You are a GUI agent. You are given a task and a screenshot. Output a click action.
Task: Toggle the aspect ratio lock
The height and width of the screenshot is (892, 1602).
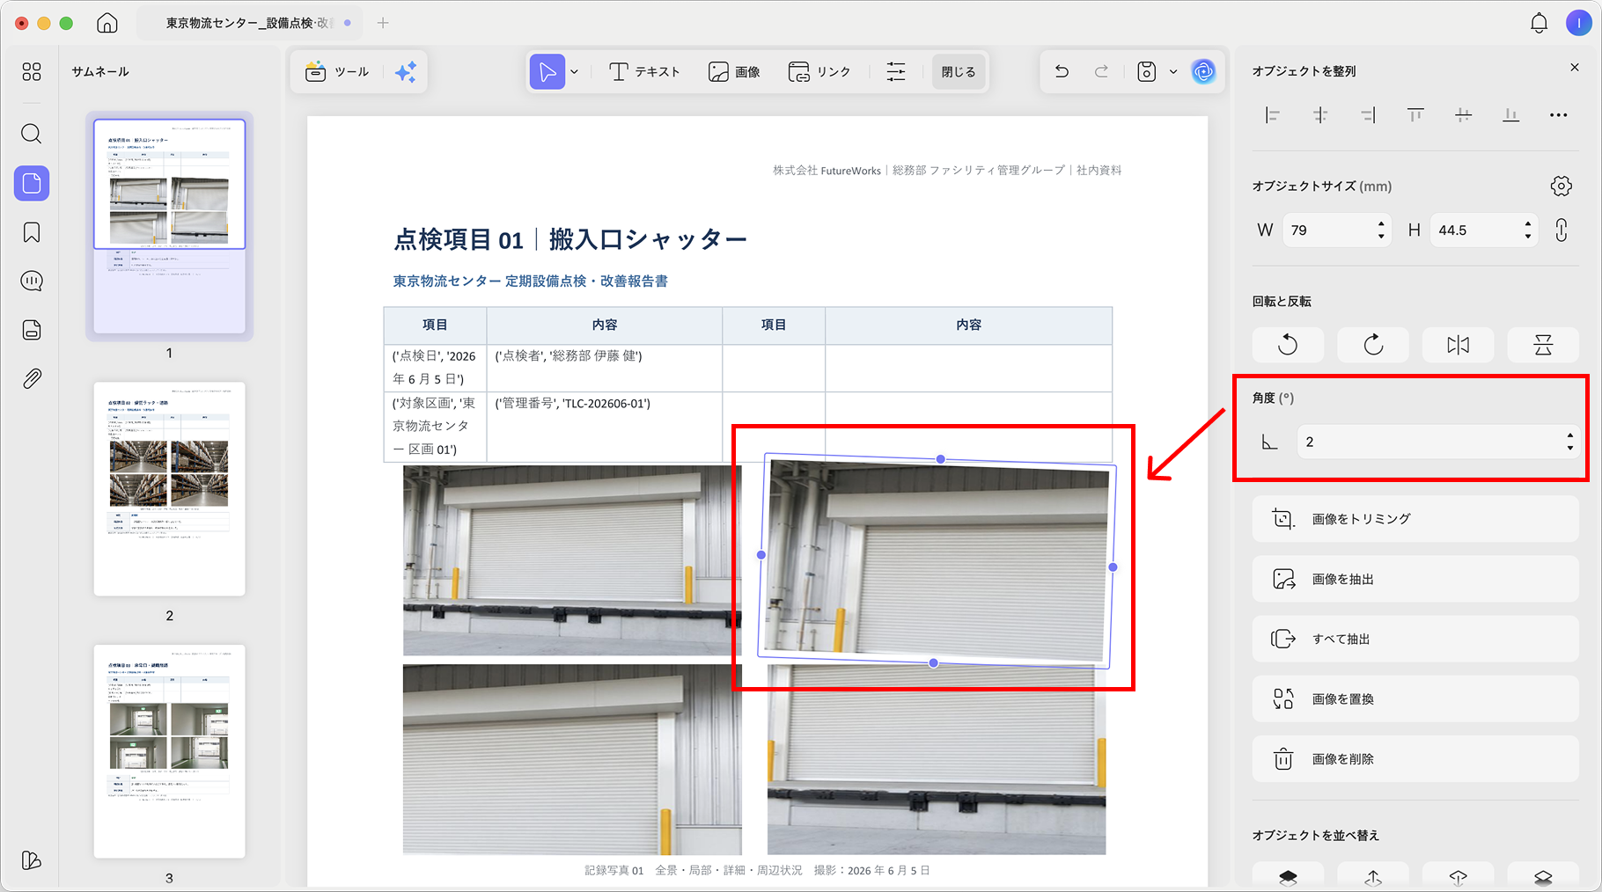tap(1562, 230)
